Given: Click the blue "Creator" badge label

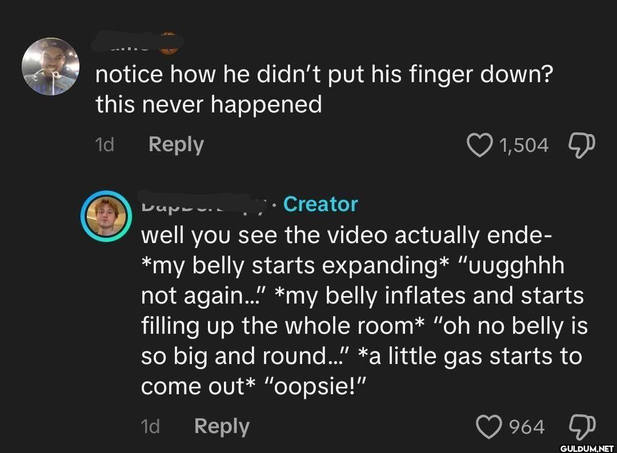Looking at the screenshot, I should 320,204.
